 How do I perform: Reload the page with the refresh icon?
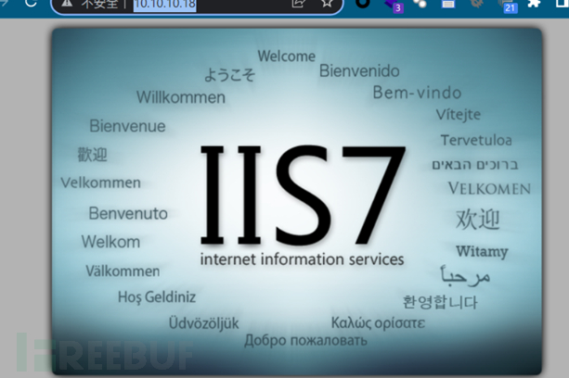31,3
